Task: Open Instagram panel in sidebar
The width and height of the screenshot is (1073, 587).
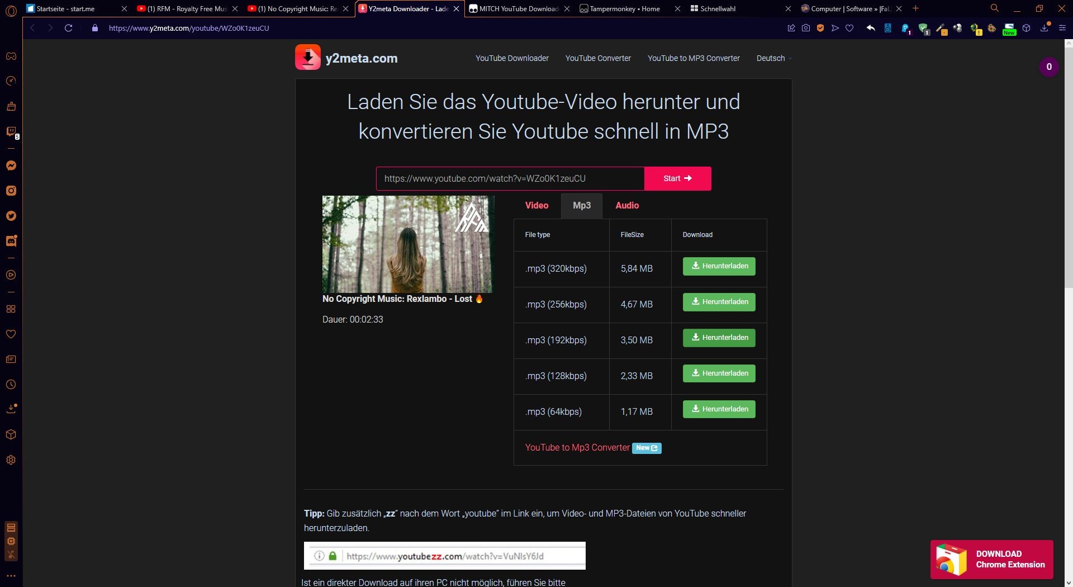Action: click(x=11, y=191)
